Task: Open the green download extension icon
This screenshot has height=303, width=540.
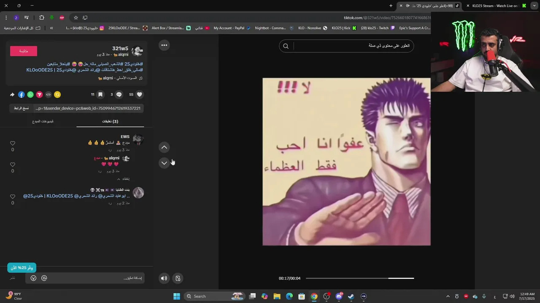Action: [51, 18]
